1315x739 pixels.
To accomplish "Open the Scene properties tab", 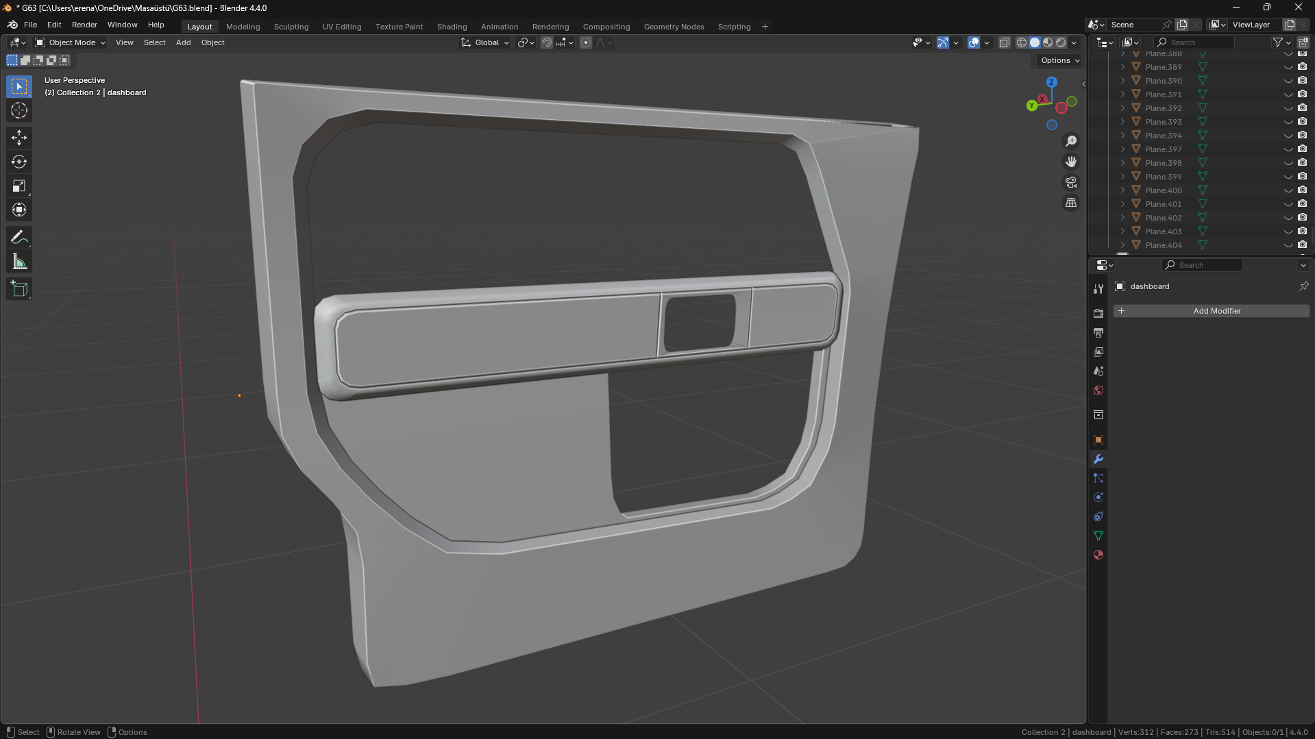I will pos(1098,371).
